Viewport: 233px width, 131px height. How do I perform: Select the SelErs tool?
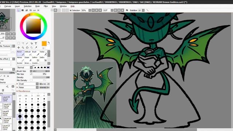[x=43, y=59]
